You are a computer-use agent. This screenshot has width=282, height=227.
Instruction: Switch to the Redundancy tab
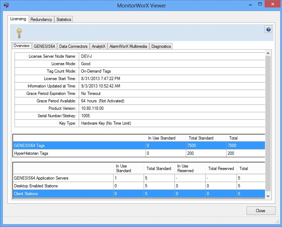click(x=41, y=19)
